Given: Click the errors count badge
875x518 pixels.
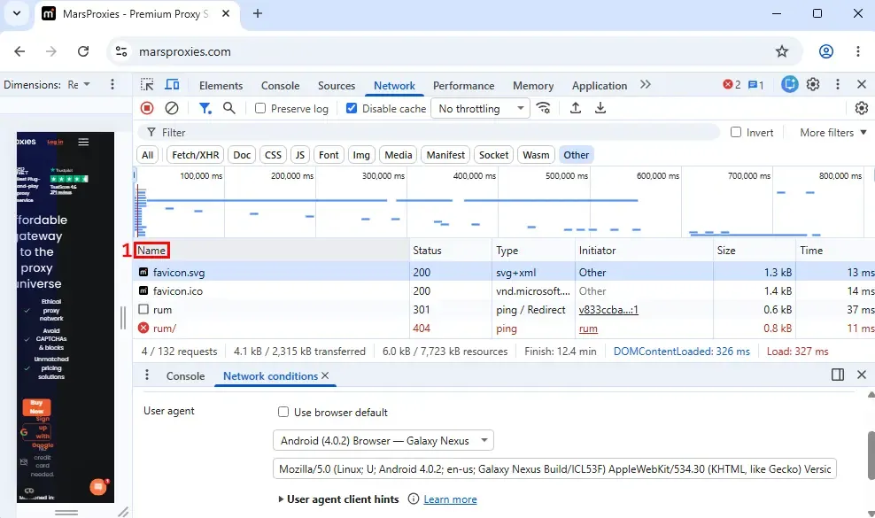Looking at the screenshot, I should click(x=732, y=85).
